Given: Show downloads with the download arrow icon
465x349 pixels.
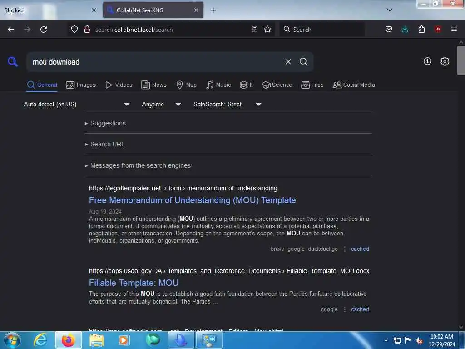Looking at the screenshot, I should (x=405, y=29).
